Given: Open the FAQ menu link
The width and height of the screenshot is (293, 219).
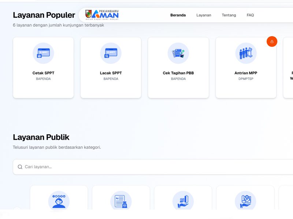Looking at the screenshot, I should pos(250,15).
